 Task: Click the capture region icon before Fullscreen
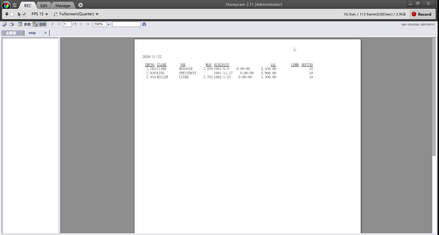[56, 14]
